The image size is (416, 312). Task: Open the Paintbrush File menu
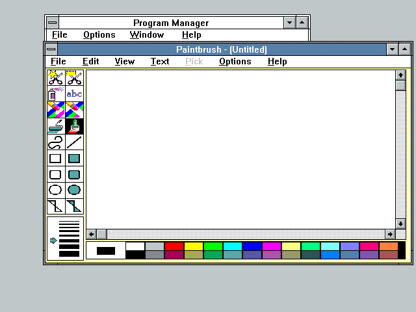[58, 62]
